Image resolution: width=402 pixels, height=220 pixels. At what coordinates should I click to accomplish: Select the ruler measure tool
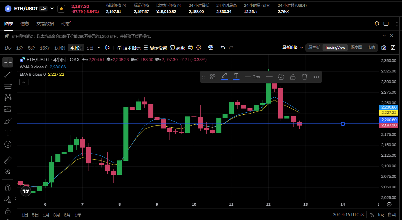pos(8,160)
